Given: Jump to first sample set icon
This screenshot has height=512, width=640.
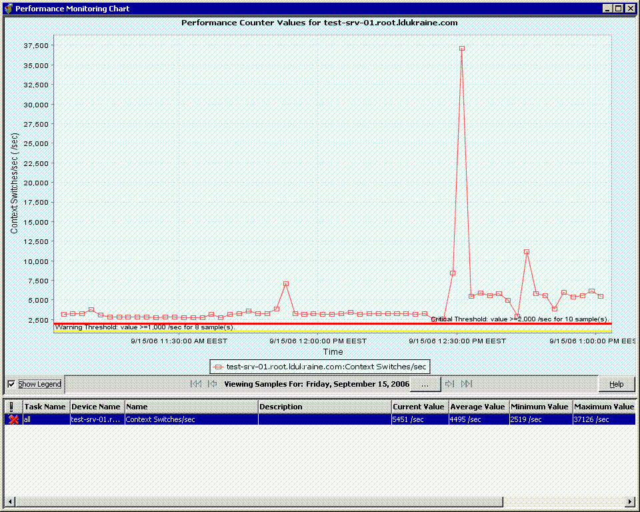Looking at the screenshot, I should coord(195,384).
